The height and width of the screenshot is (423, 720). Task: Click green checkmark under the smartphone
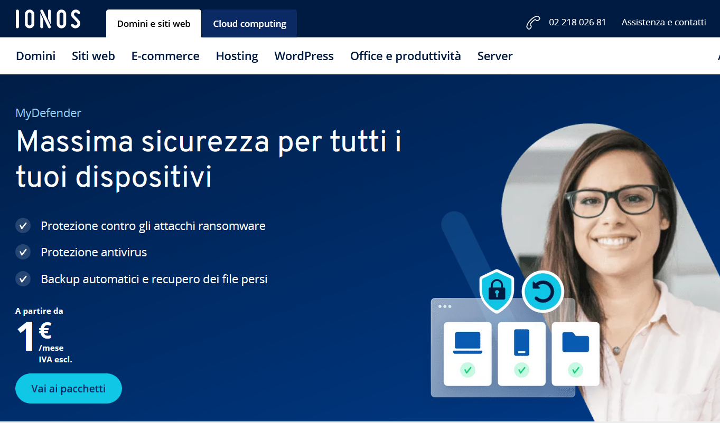click(x=521, y=370)
